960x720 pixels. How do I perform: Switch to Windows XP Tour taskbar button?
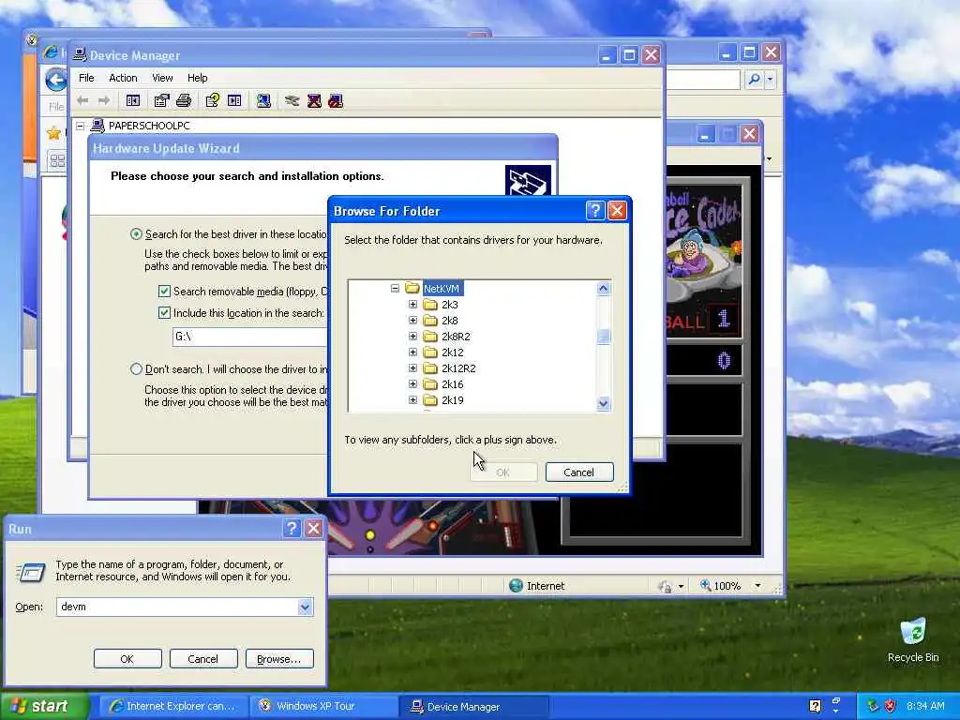click(323, 706)
